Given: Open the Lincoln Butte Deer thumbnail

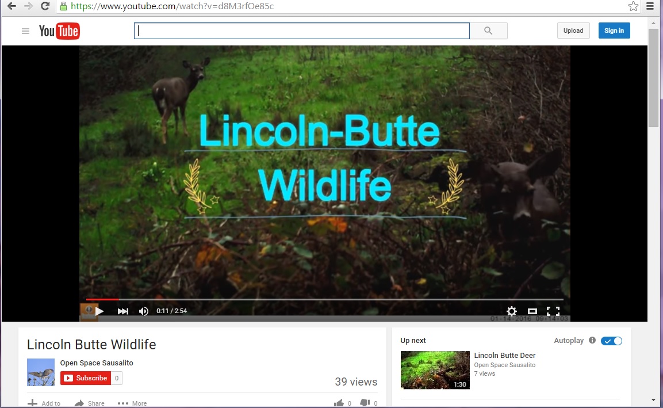Looking at the screenshot, I should click(434, 370).
